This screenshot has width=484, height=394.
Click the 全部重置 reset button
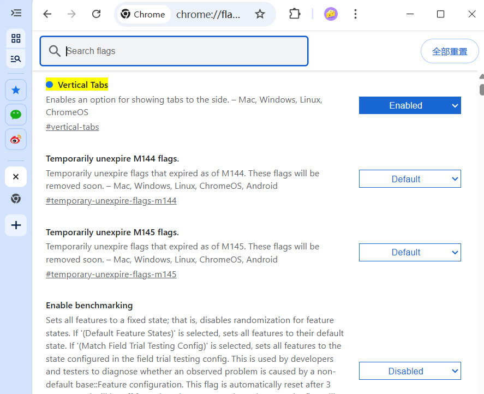pos(450,51)
